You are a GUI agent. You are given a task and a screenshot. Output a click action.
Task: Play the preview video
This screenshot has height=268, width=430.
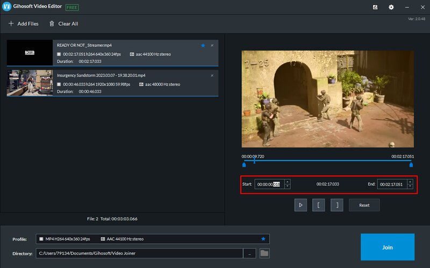coord(300,205)
